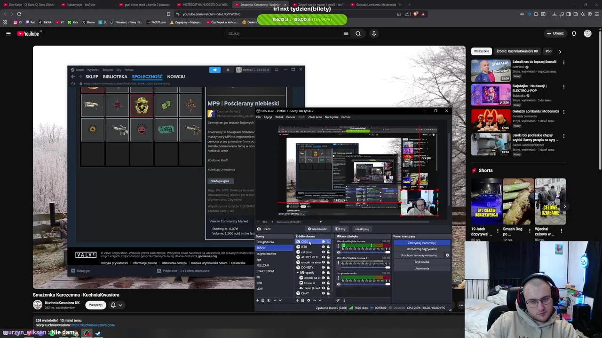
Task: Add a new source in Źródła obrazu panel
Action: click(x=297, y=300)
